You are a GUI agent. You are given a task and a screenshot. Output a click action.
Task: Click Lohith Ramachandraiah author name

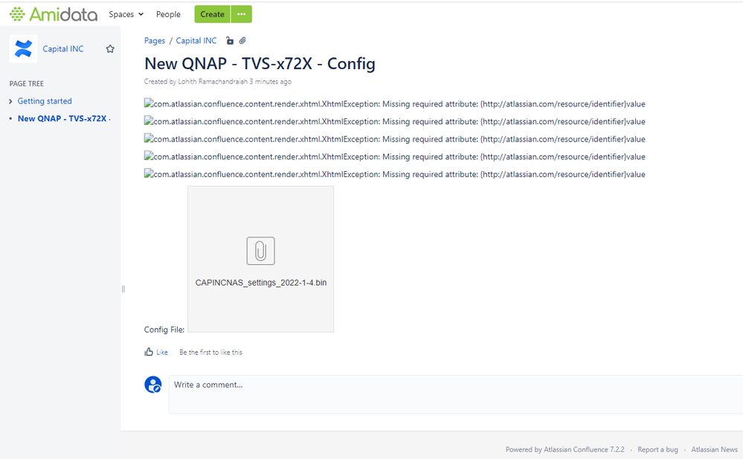pyautogui.click(x=213, y=82)
